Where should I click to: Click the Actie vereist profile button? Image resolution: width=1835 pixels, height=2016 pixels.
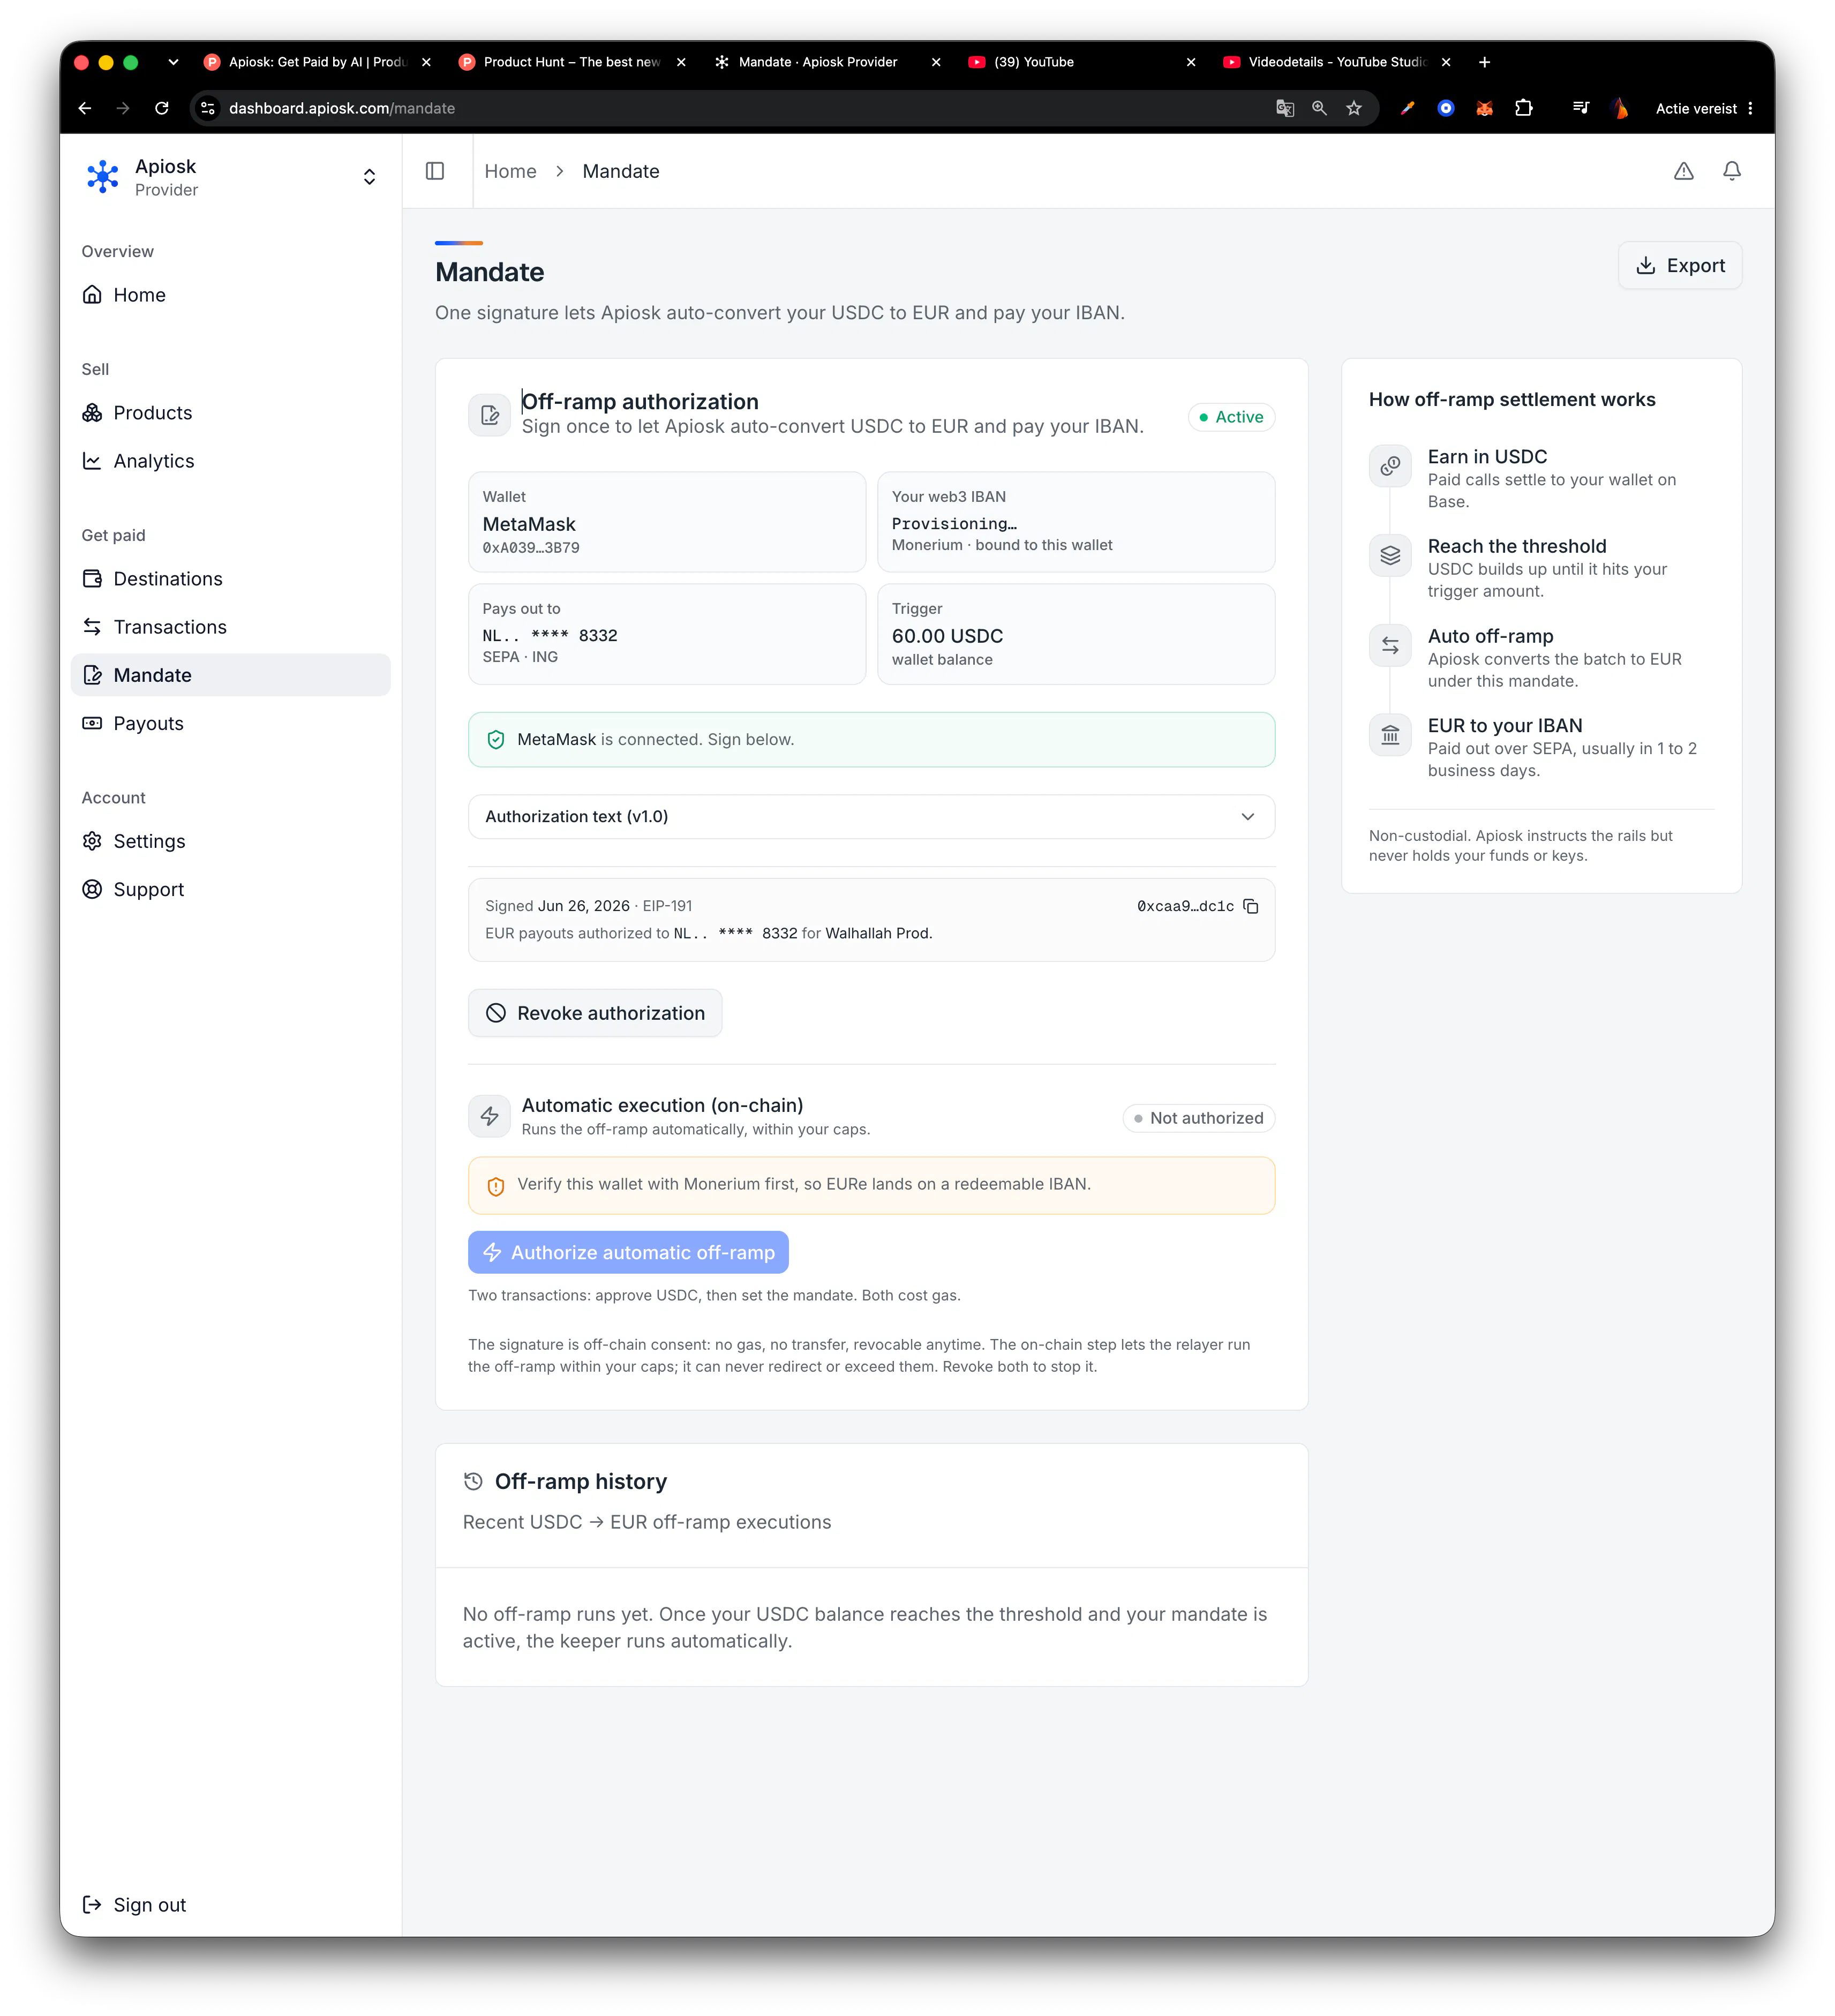click(x=1696, y=108)
